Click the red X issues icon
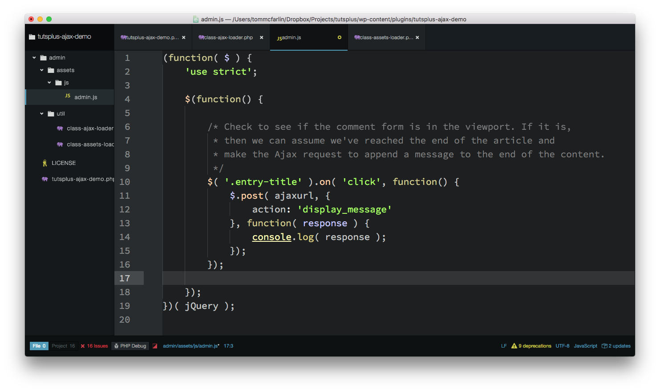This screenshot has width=660, height=392. pos(83,346)
